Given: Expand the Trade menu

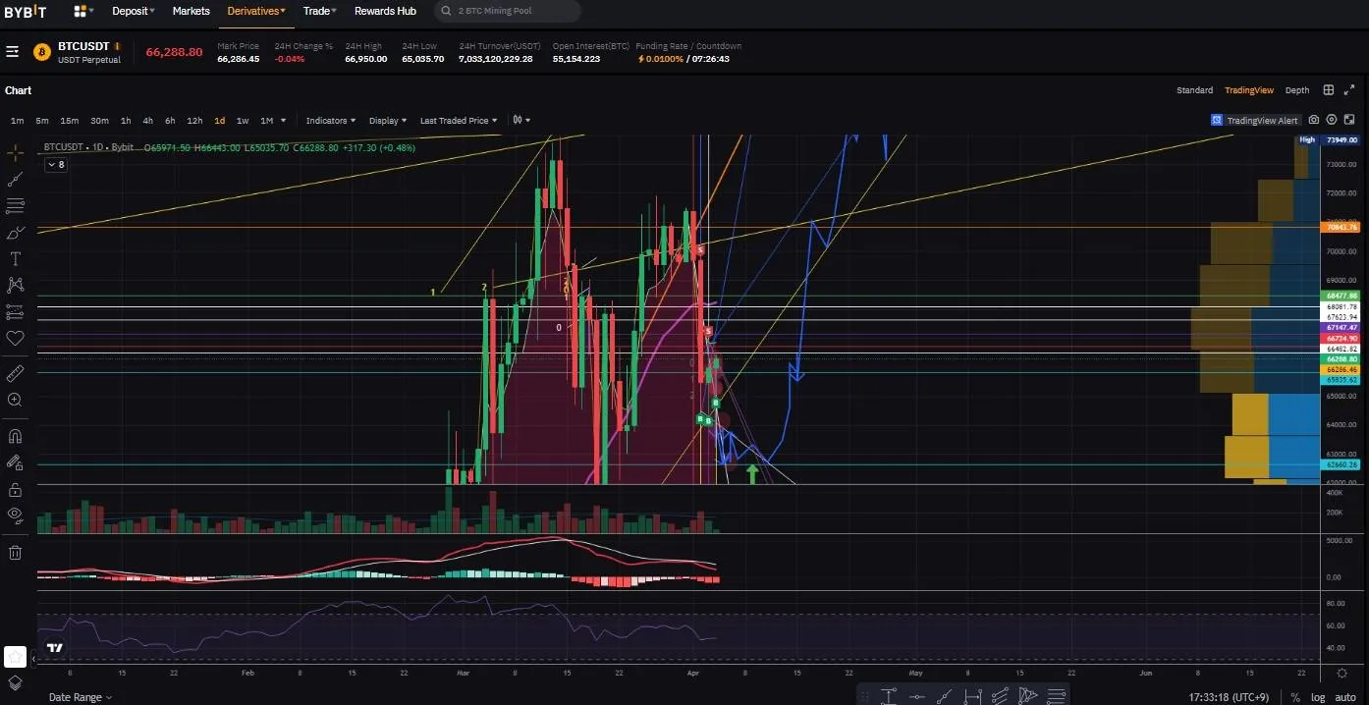Looking at the screenshot, I should [x=319, y=11].
